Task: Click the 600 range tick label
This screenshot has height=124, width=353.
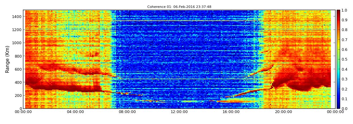Action: 18,69
